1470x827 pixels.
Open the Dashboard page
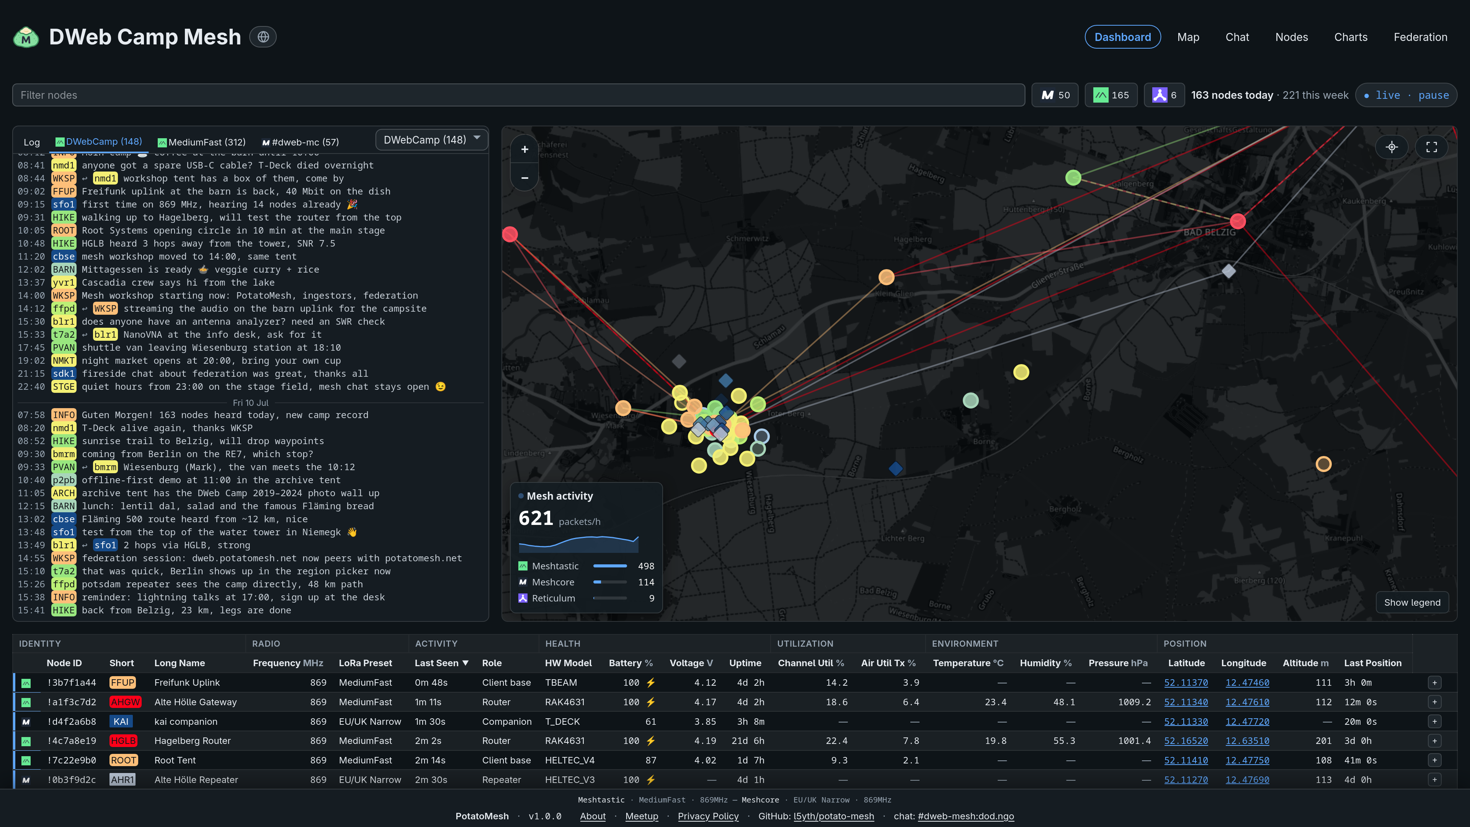(1122, 37)
